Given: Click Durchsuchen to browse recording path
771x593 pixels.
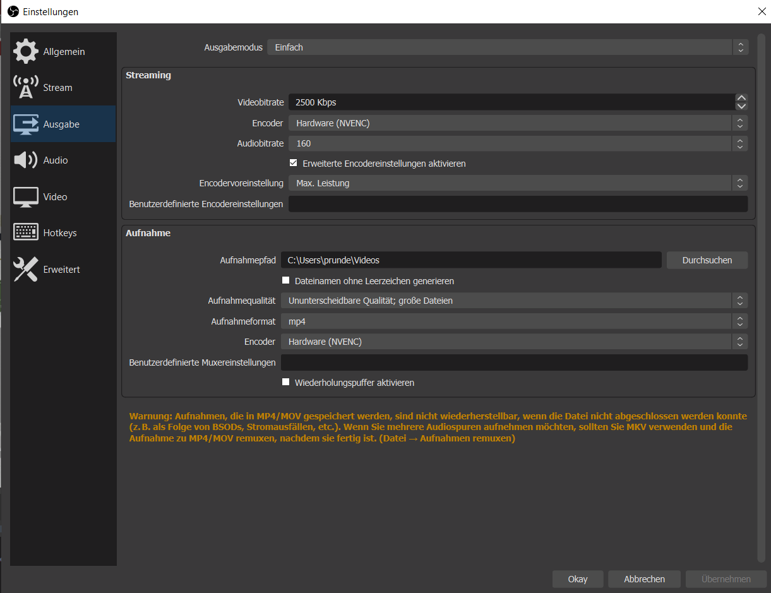Looking at the screenshot, I should (707, 260).
